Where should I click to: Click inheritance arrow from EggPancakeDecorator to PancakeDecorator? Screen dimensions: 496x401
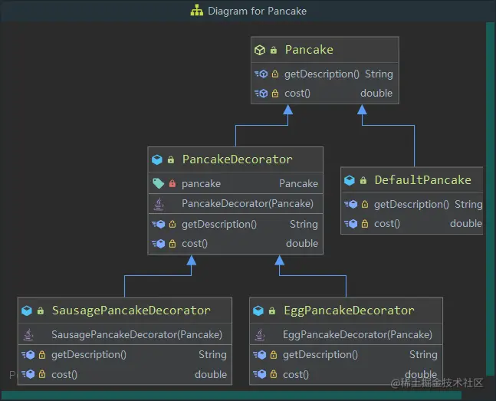coord(313,276)
